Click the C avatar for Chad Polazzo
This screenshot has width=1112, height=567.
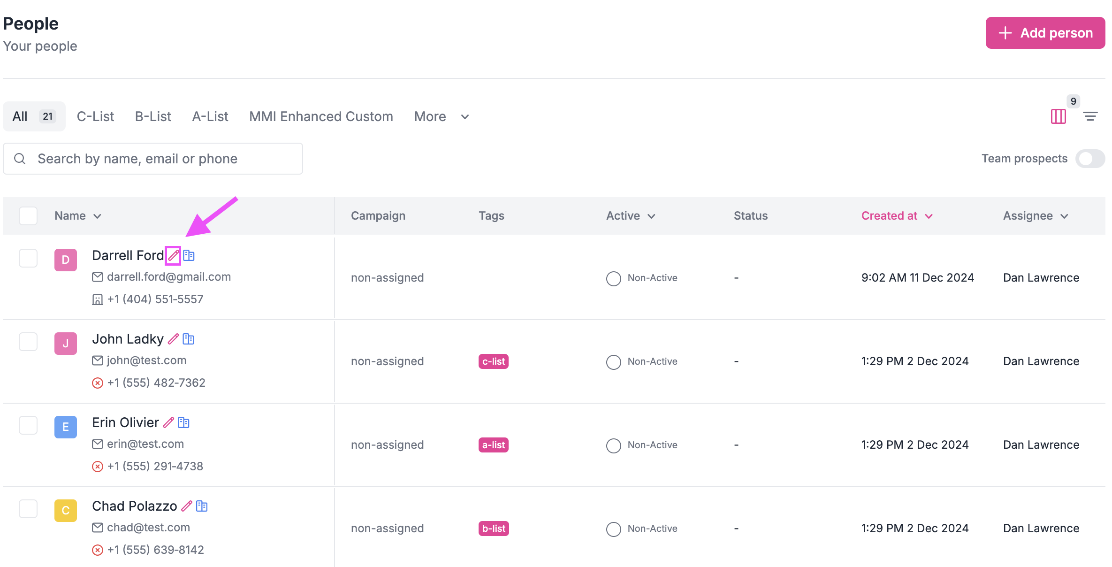(66, 511)
